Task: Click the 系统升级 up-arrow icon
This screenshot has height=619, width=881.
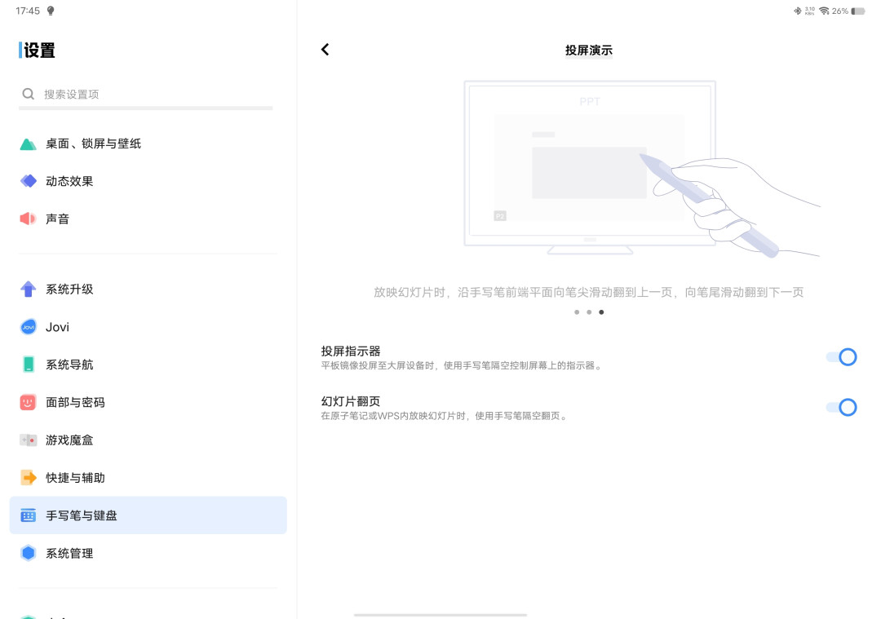Action: [x=28, y=290]
